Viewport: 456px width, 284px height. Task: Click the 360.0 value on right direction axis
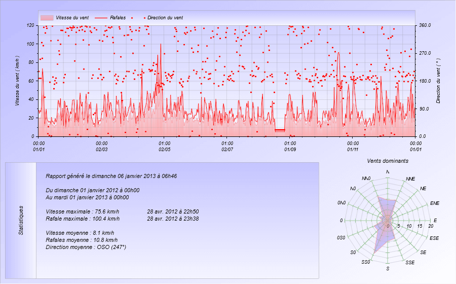(x=425, y=25)
